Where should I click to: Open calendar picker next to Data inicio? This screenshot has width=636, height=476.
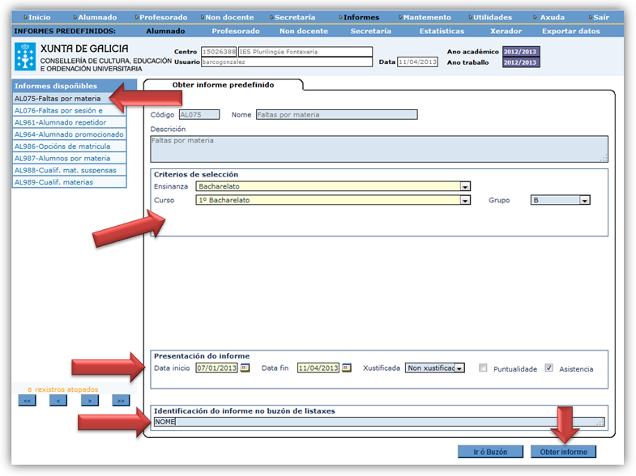[x=245, y=368]
